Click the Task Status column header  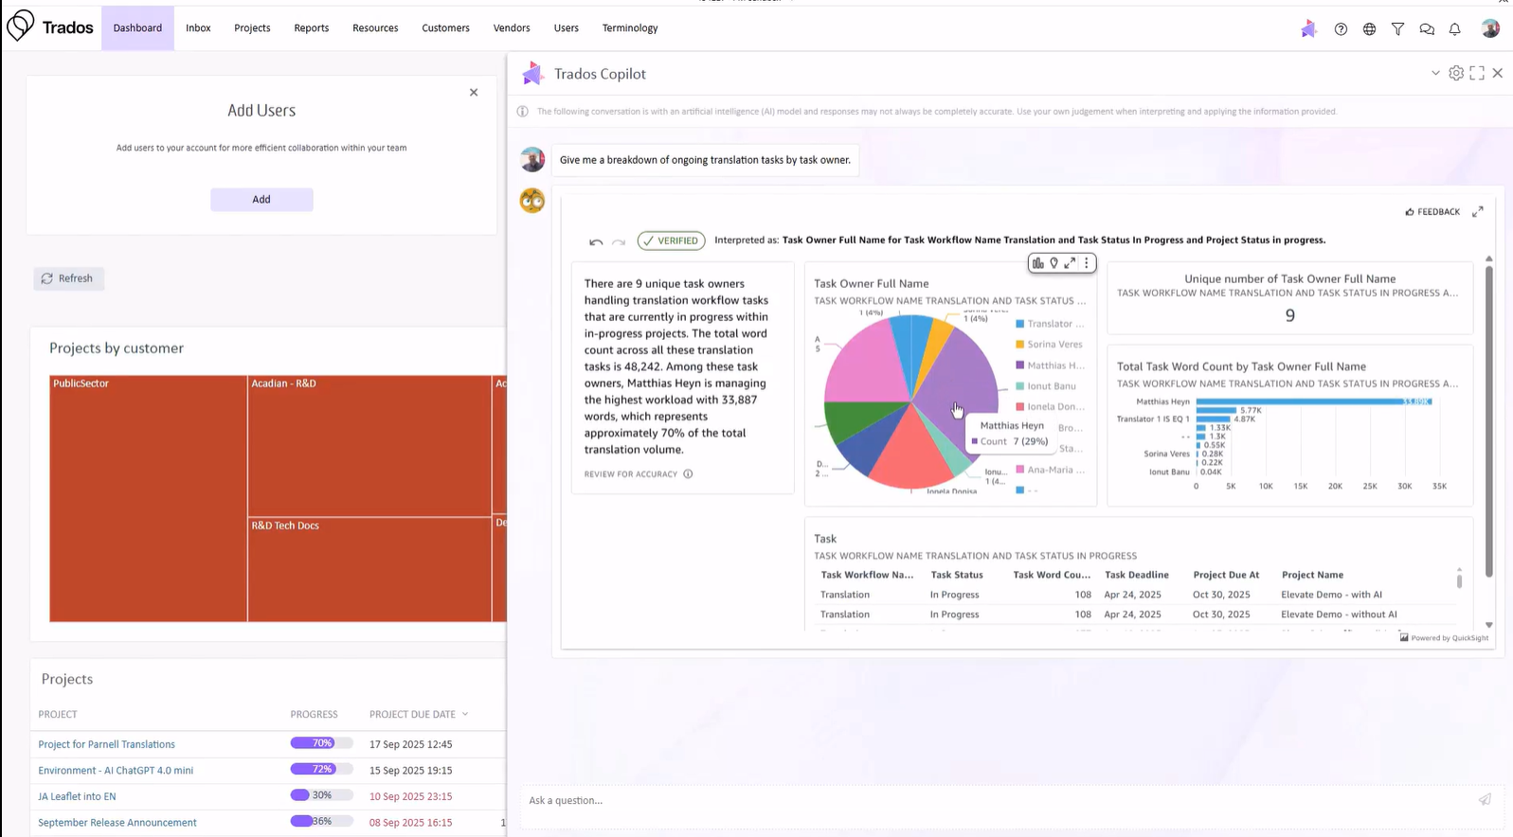click(x=956, y=575)
